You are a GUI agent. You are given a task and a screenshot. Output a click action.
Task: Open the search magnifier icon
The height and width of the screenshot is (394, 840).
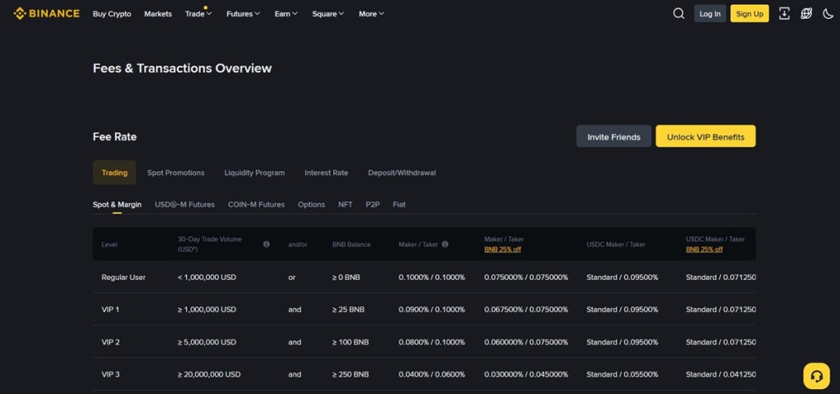(x=678, y=13)
